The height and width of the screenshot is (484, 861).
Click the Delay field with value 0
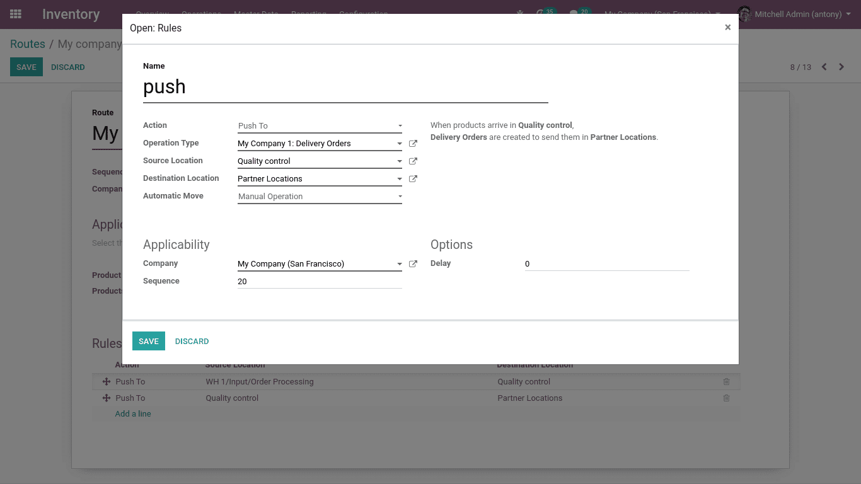[607, 264]
